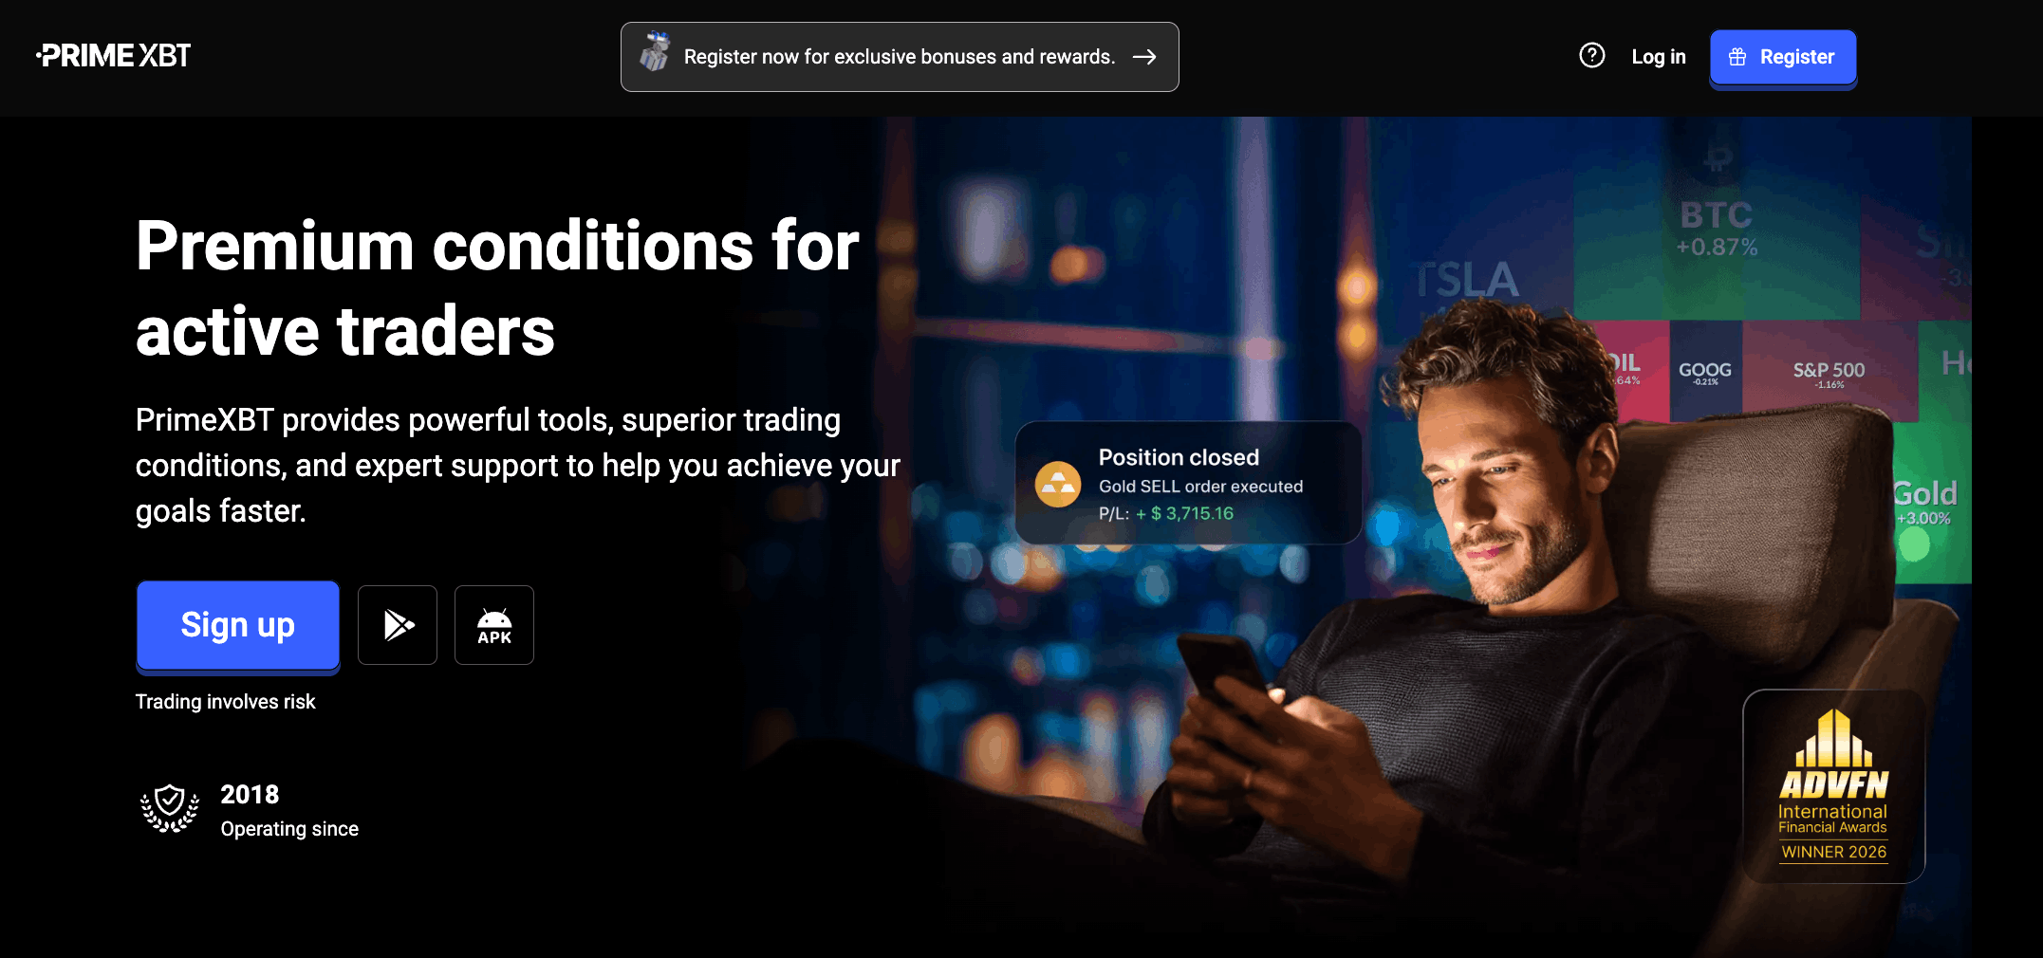
Task: Open the help question mark icon
Action: click(x=1591, y=56)
